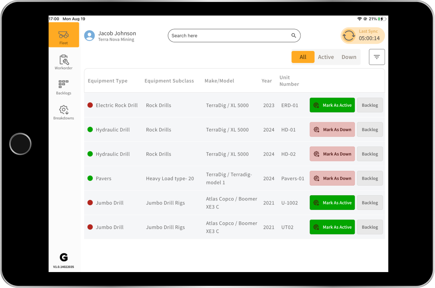Show only Down equipment

pyautogui.click(x=349, y=57)
